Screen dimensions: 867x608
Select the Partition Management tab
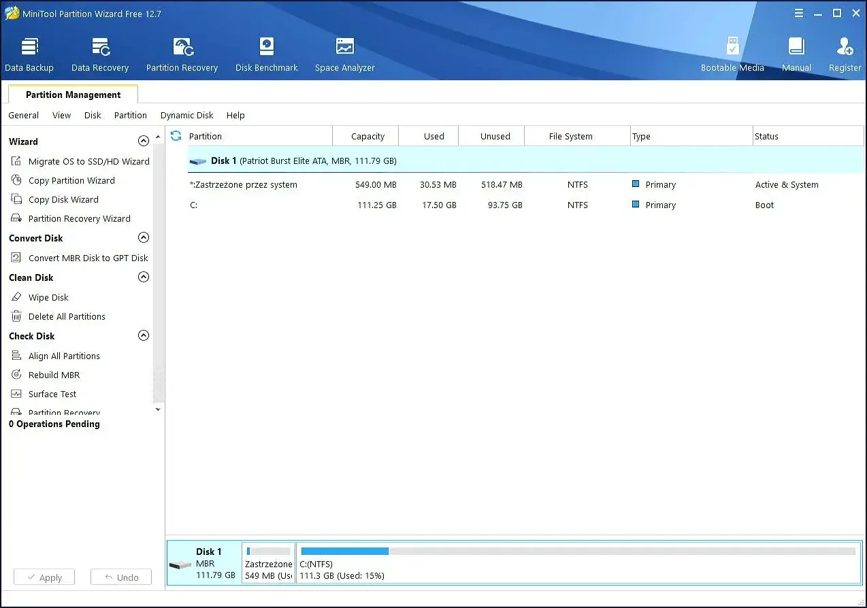pos(73,95)
